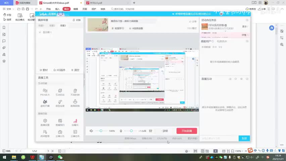
Task: Click the page number field 1/52
Action: tap(35, 151)
